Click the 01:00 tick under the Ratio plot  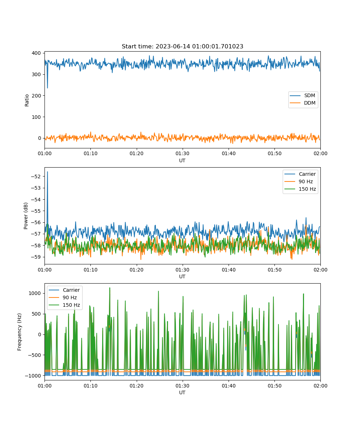44,153
